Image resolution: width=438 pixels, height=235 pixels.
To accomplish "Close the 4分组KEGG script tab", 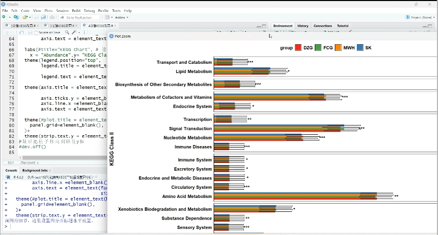I will point(116,26).
